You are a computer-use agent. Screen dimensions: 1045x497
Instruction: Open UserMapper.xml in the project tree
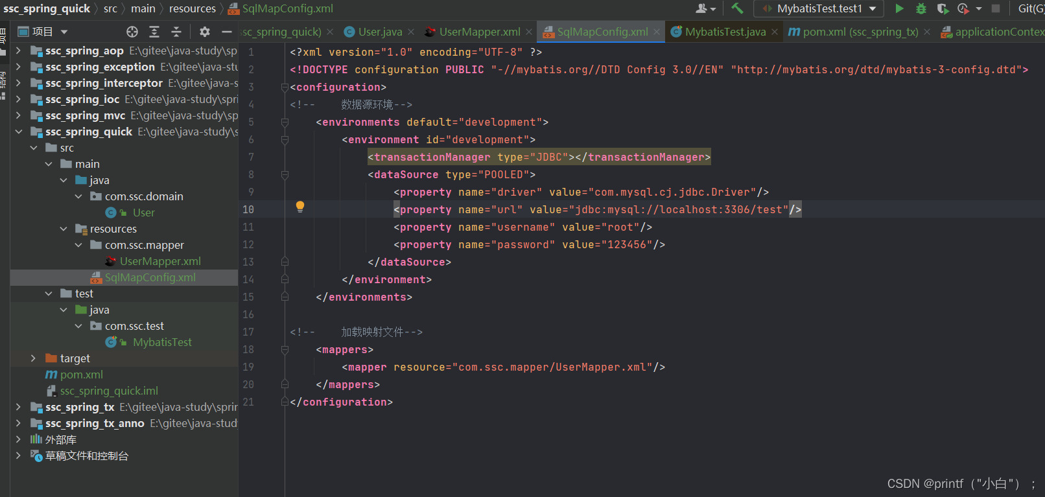pos(160,261)
